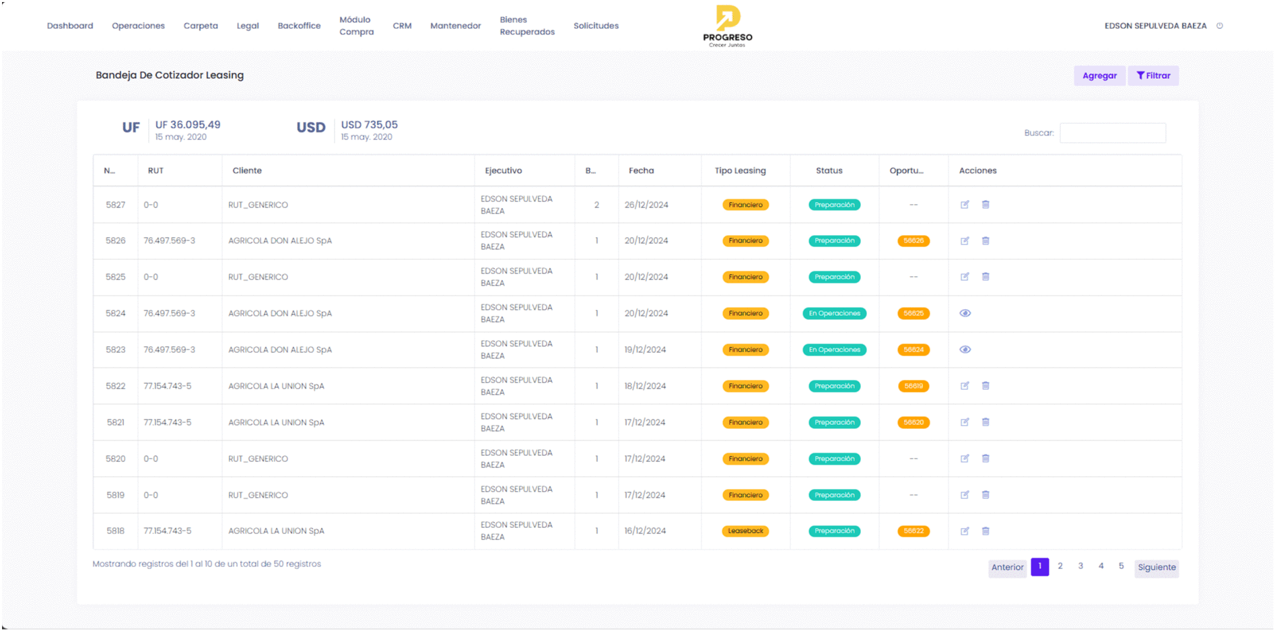Click EDSON SEPULVEDA BAEZA user name in header
The image size is (1275, 631).
click(1155, 26)
